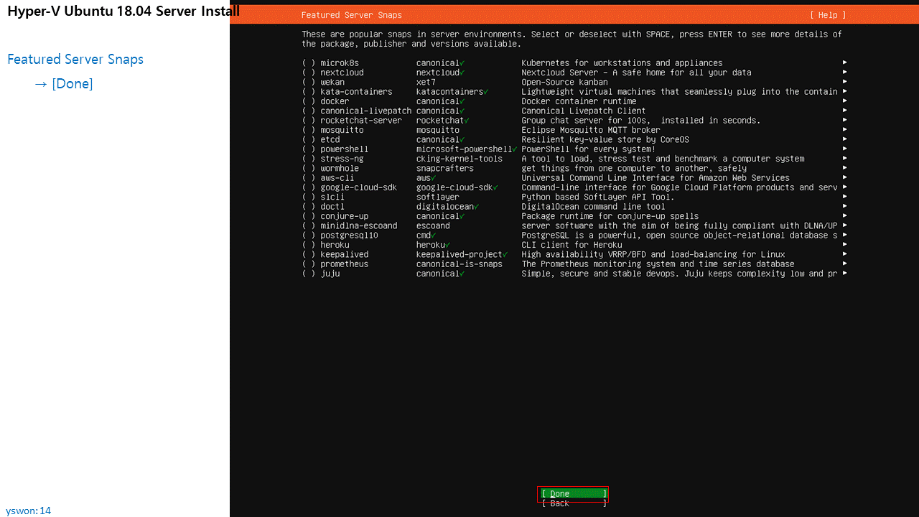Click verified checkmark beside rocketchat publisher
The image size is (919, 517).
467,121
